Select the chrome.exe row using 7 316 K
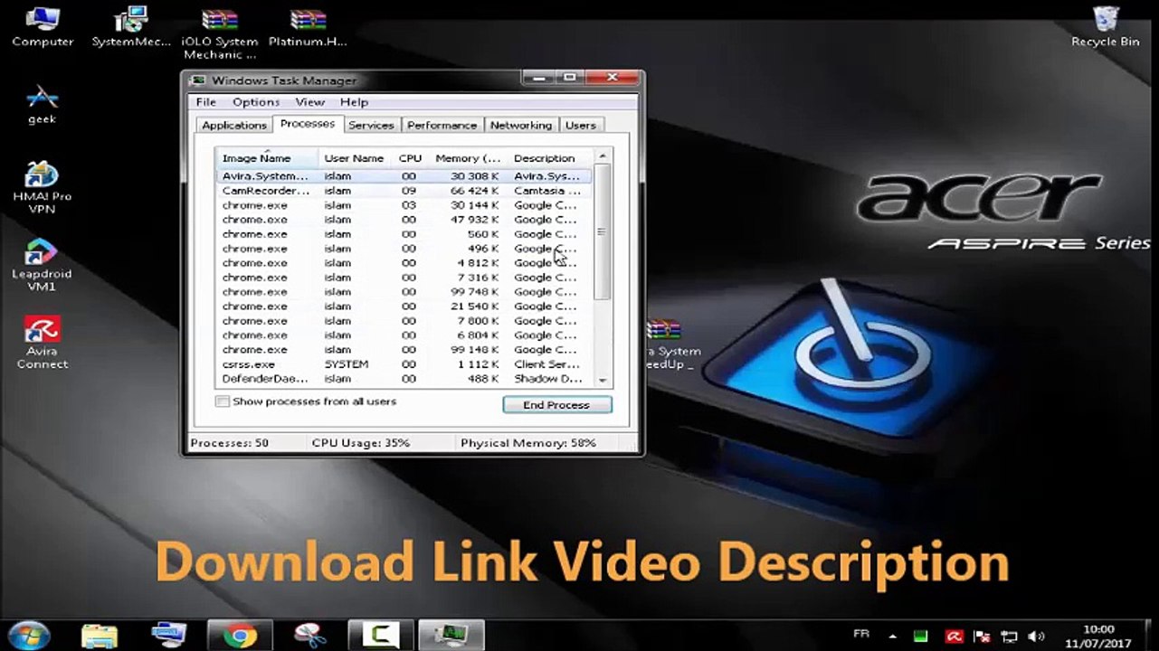Viewport: 1159px width, 651px height. coord(404,278)
